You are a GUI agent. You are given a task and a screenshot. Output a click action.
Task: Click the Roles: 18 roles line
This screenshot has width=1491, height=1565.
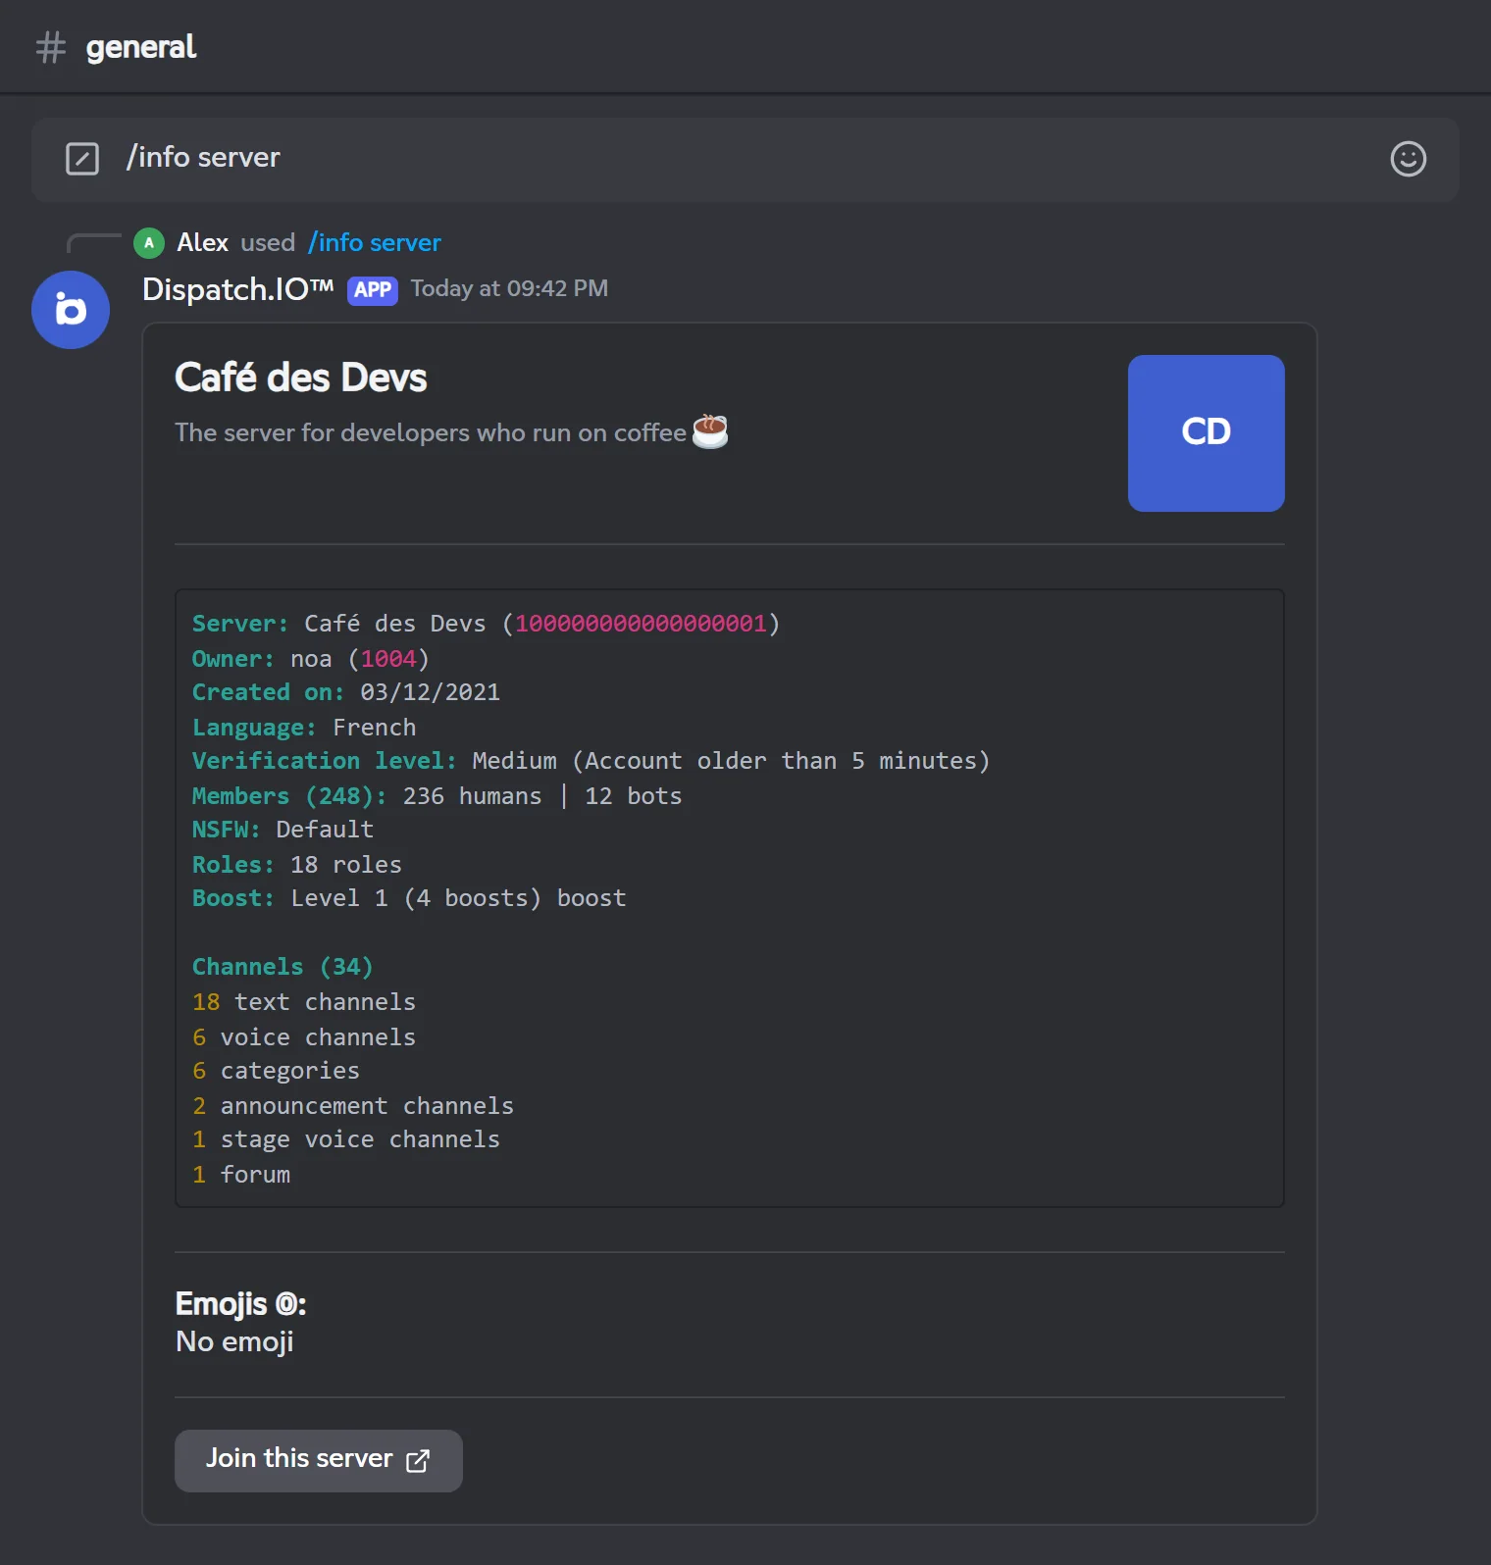click(297, 865)
